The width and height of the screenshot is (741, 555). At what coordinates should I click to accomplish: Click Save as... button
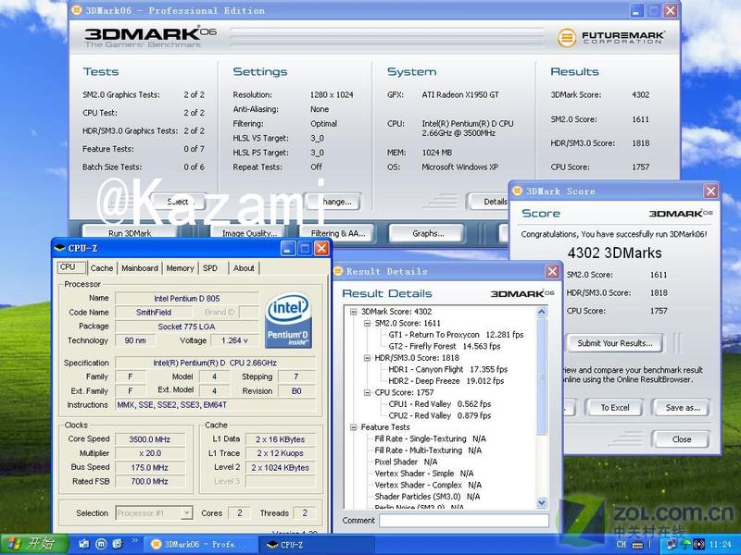click(683, 407)
